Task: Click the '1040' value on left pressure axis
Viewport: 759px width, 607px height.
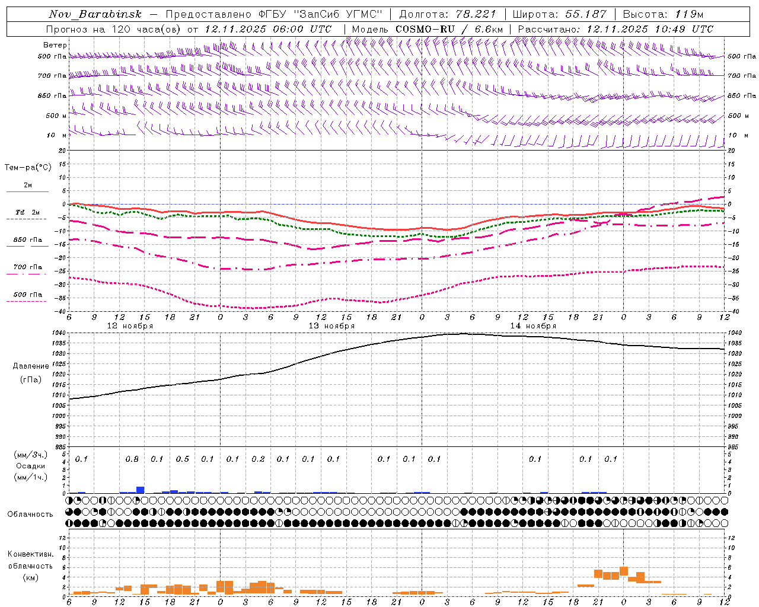Action: 58,333
